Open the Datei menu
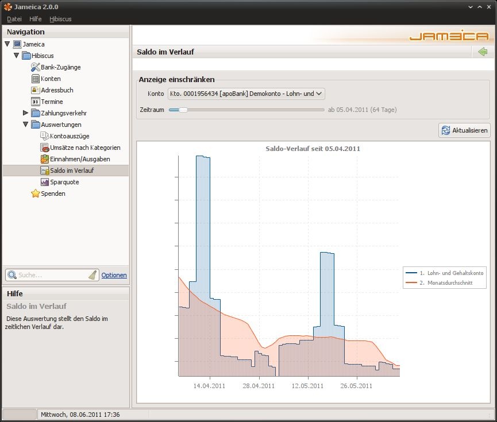Image resolution: width=497 pixels, height=422 pixels. 14,19
